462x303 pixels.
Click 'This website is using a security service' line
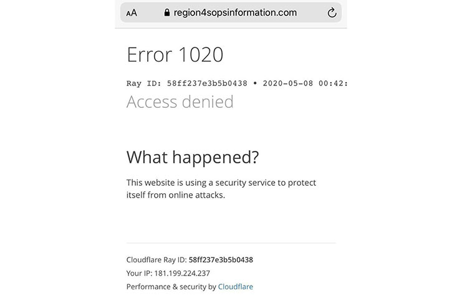pos(221,183)
